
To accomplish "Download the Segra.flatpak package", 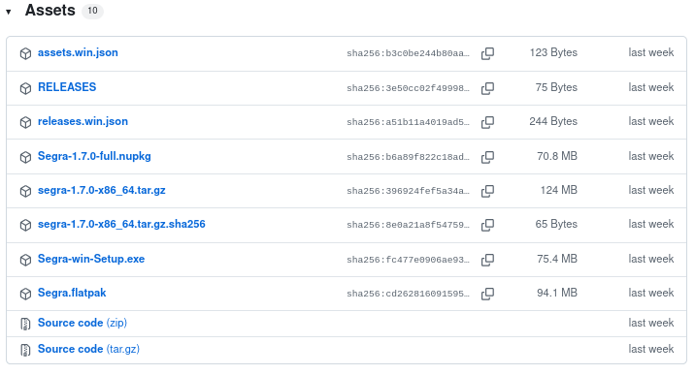I will tap(72, 294).
